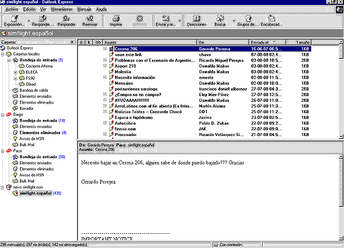Select message "¿Compro no no compro?"
344x248 pixels.
pyautogui.click(x=138, y=94)
